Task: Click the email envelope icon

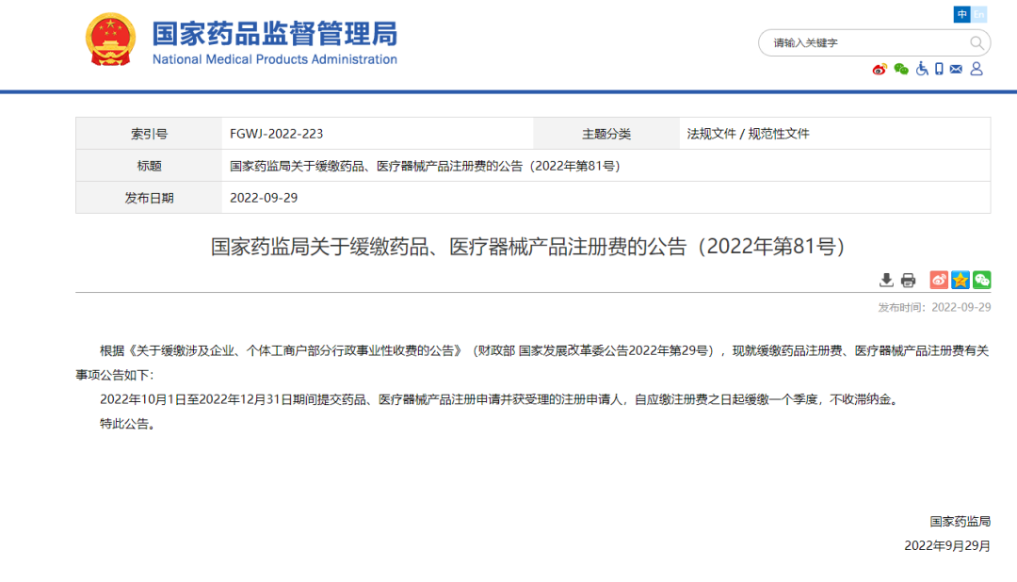Action: tap(956, 69)
